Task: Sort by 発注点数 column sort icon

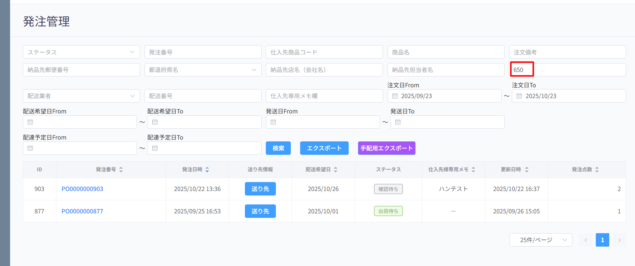Action: [x=597, y=169]
